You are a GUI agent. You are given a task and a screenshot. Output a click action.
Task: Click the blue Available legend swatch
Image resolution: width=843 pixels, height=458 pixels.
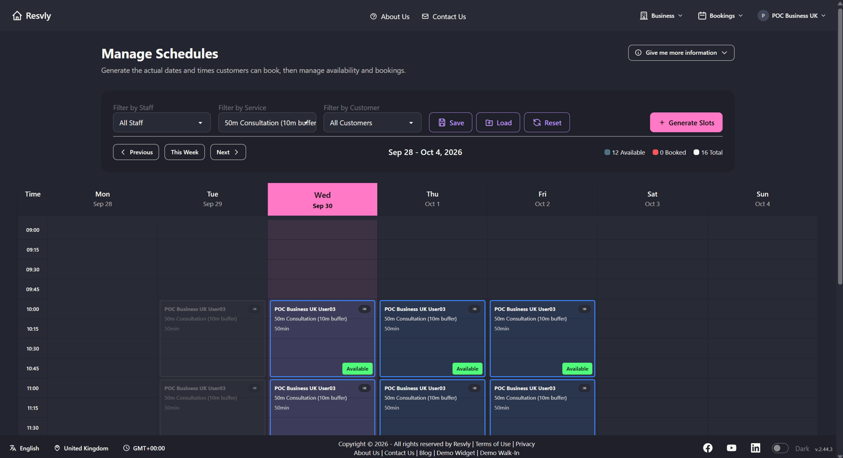607,152
